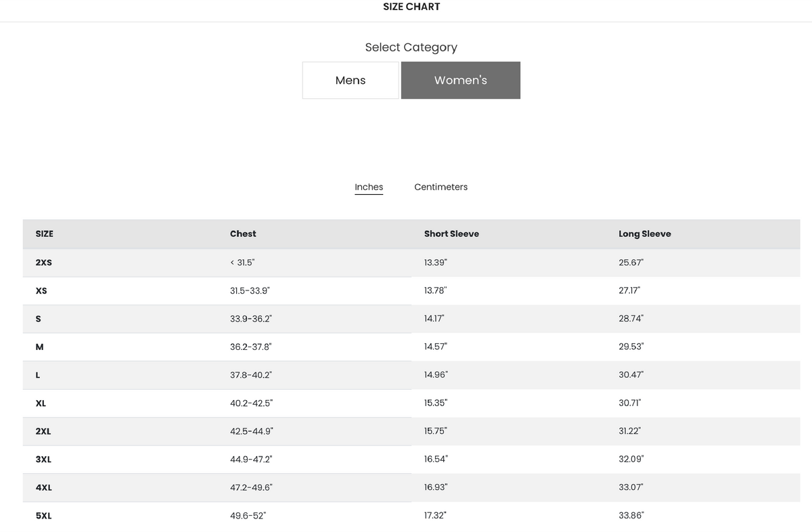Screen dimensions: 812x532
Task: Select the Mens category button
Action: pos(351,81)
